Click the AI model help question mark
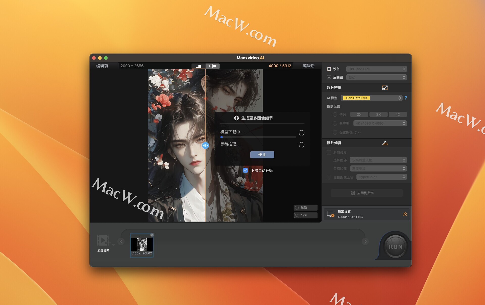This screenshot has width=485, height=305. tap(406, 98)
